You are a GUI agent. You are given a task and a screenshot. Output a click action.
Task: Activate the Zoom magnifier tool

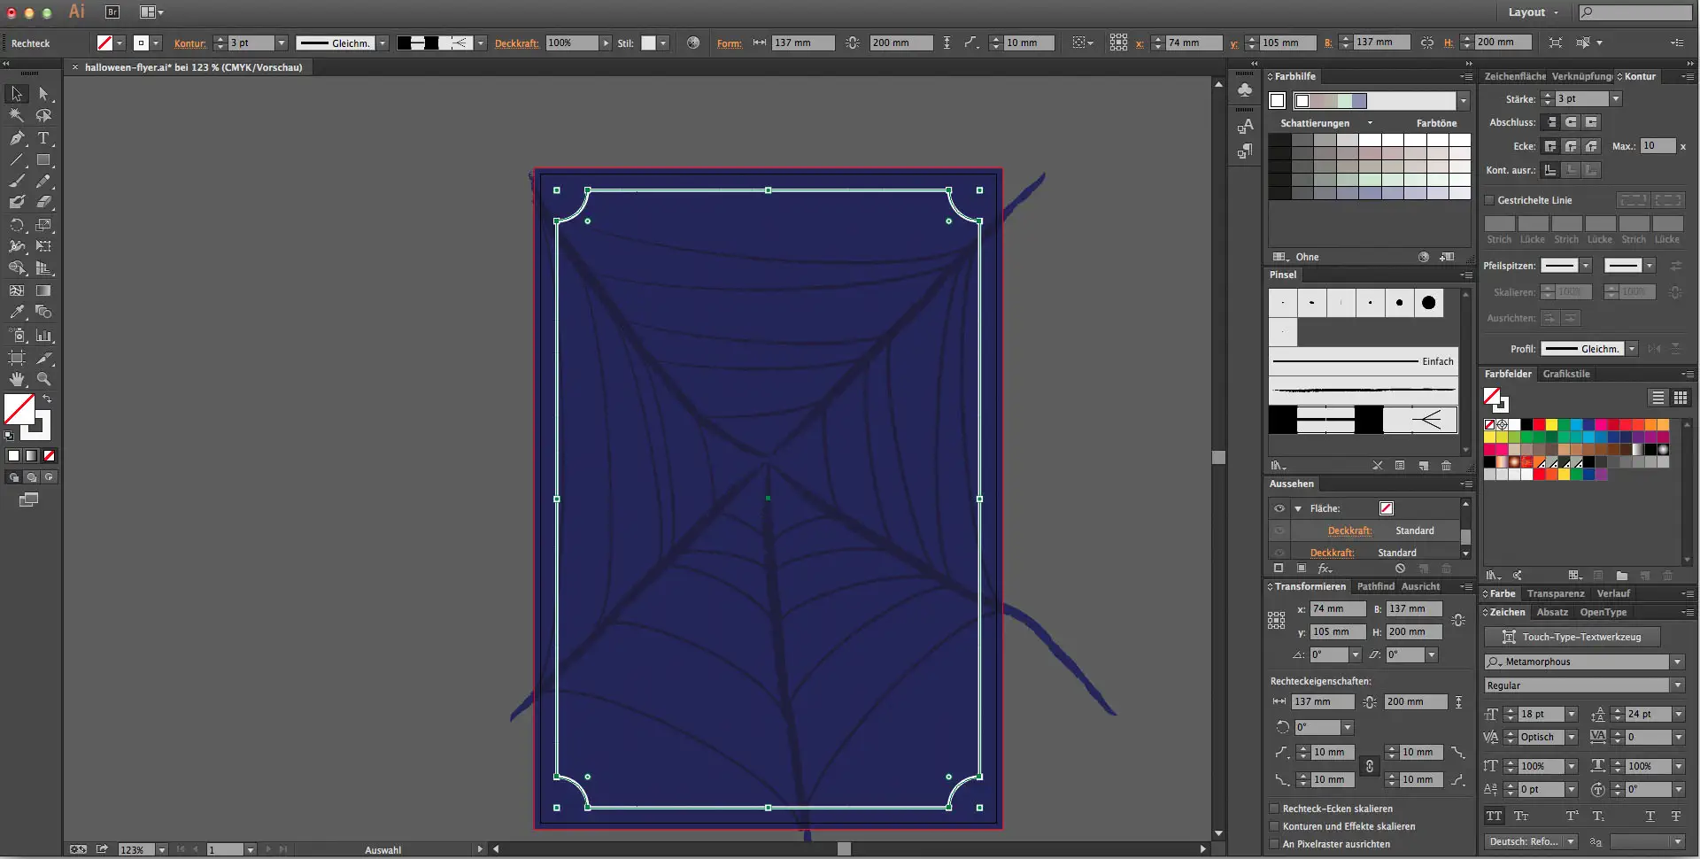pyautogui.click(x=43, y=379)
